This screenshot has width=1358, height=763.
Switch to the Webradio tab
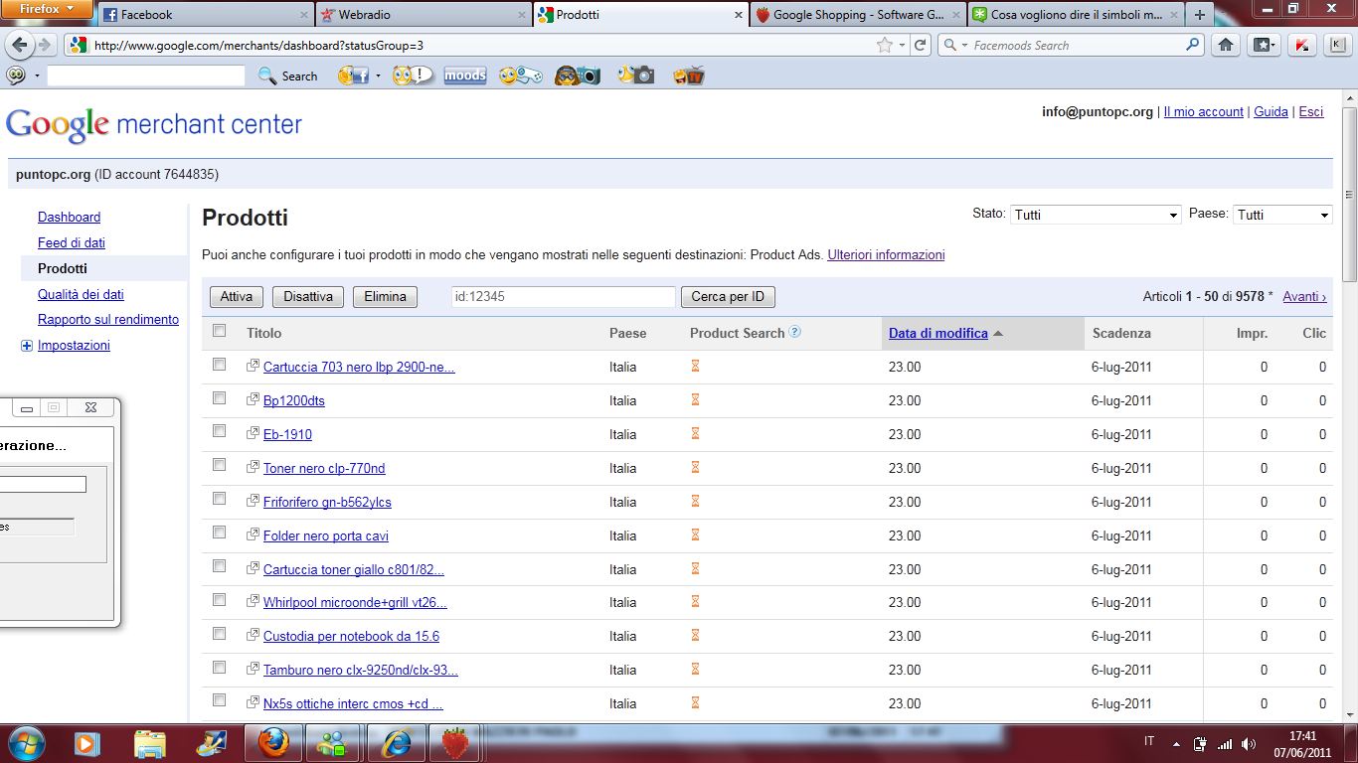tap(423, 15)
